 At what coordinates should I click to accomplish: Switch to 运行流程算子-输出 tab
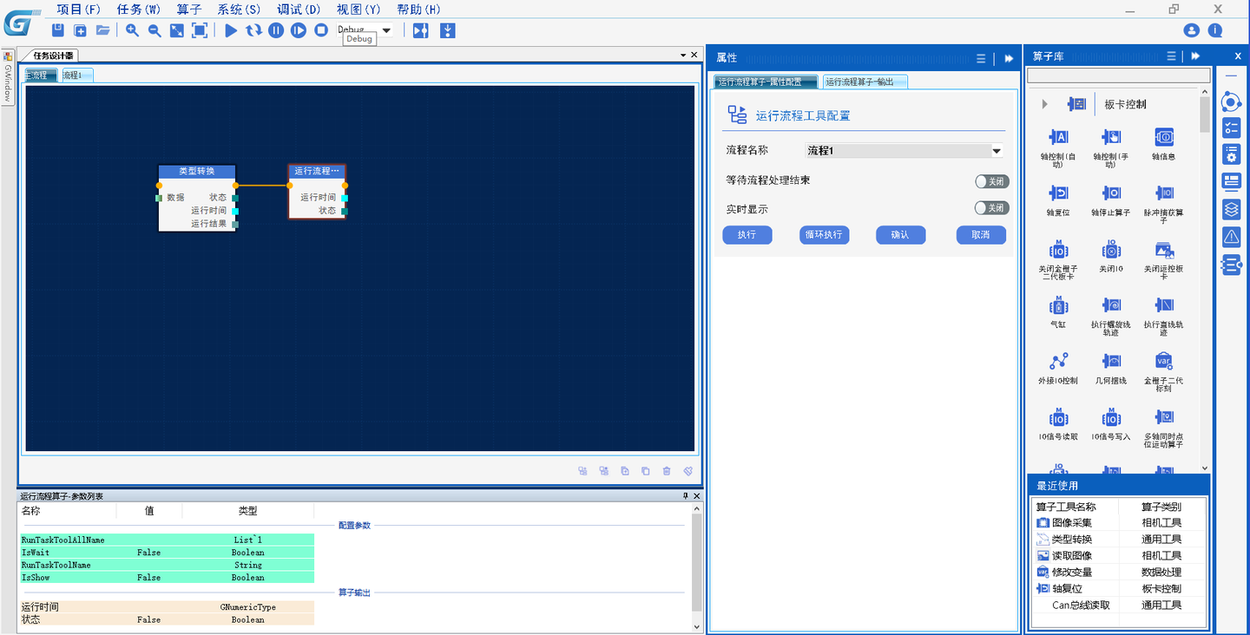(x=865, y=82)
